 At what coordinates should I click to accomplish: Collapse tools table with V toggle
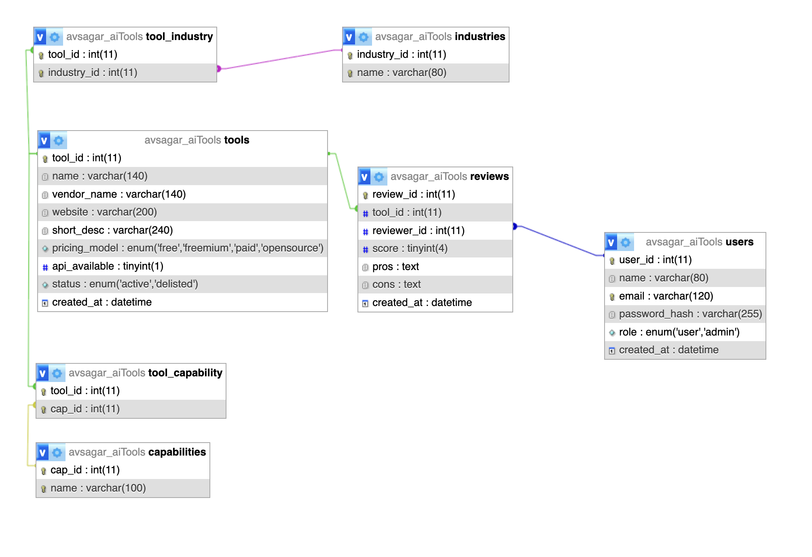44,140
